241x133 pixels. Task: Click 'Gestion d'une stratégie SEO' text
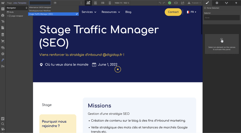[x=109, y=114]
